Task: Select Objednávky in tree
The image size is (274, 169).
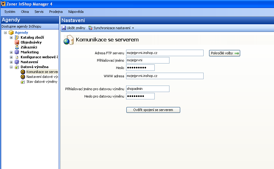Action: click(x=31, y=42)
